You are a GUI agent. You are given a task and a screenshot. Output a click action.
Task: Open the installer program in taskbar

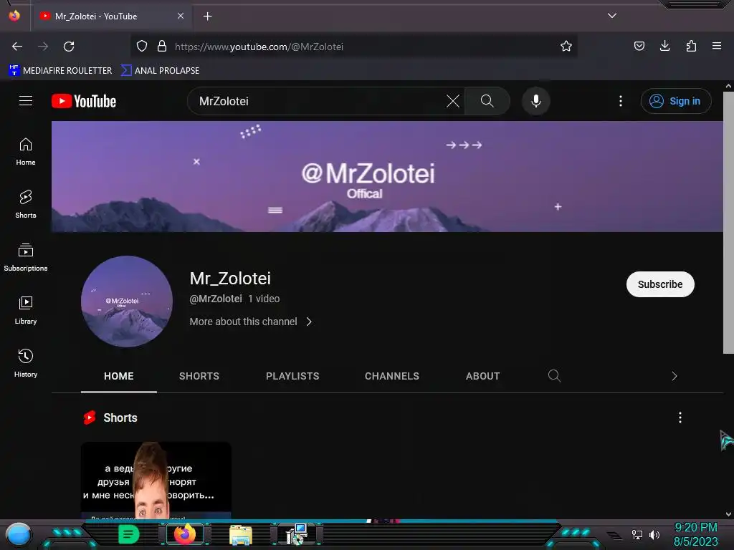296,534
